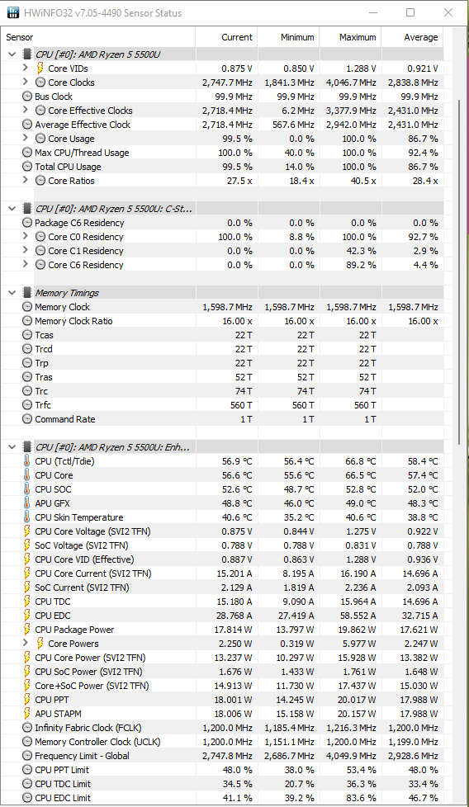This screenshot has width=469, height=807.
Task: Click the Sensor column header
Action: 98,37
